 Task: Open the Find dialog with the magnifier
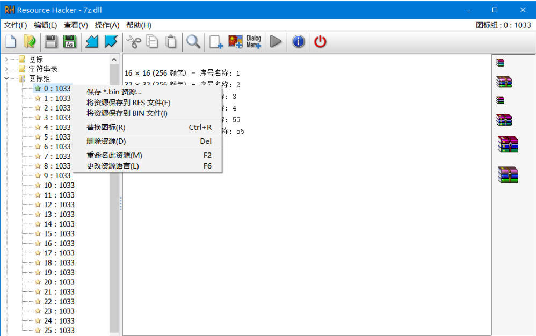pyautogui.click(x=193, y=41)
